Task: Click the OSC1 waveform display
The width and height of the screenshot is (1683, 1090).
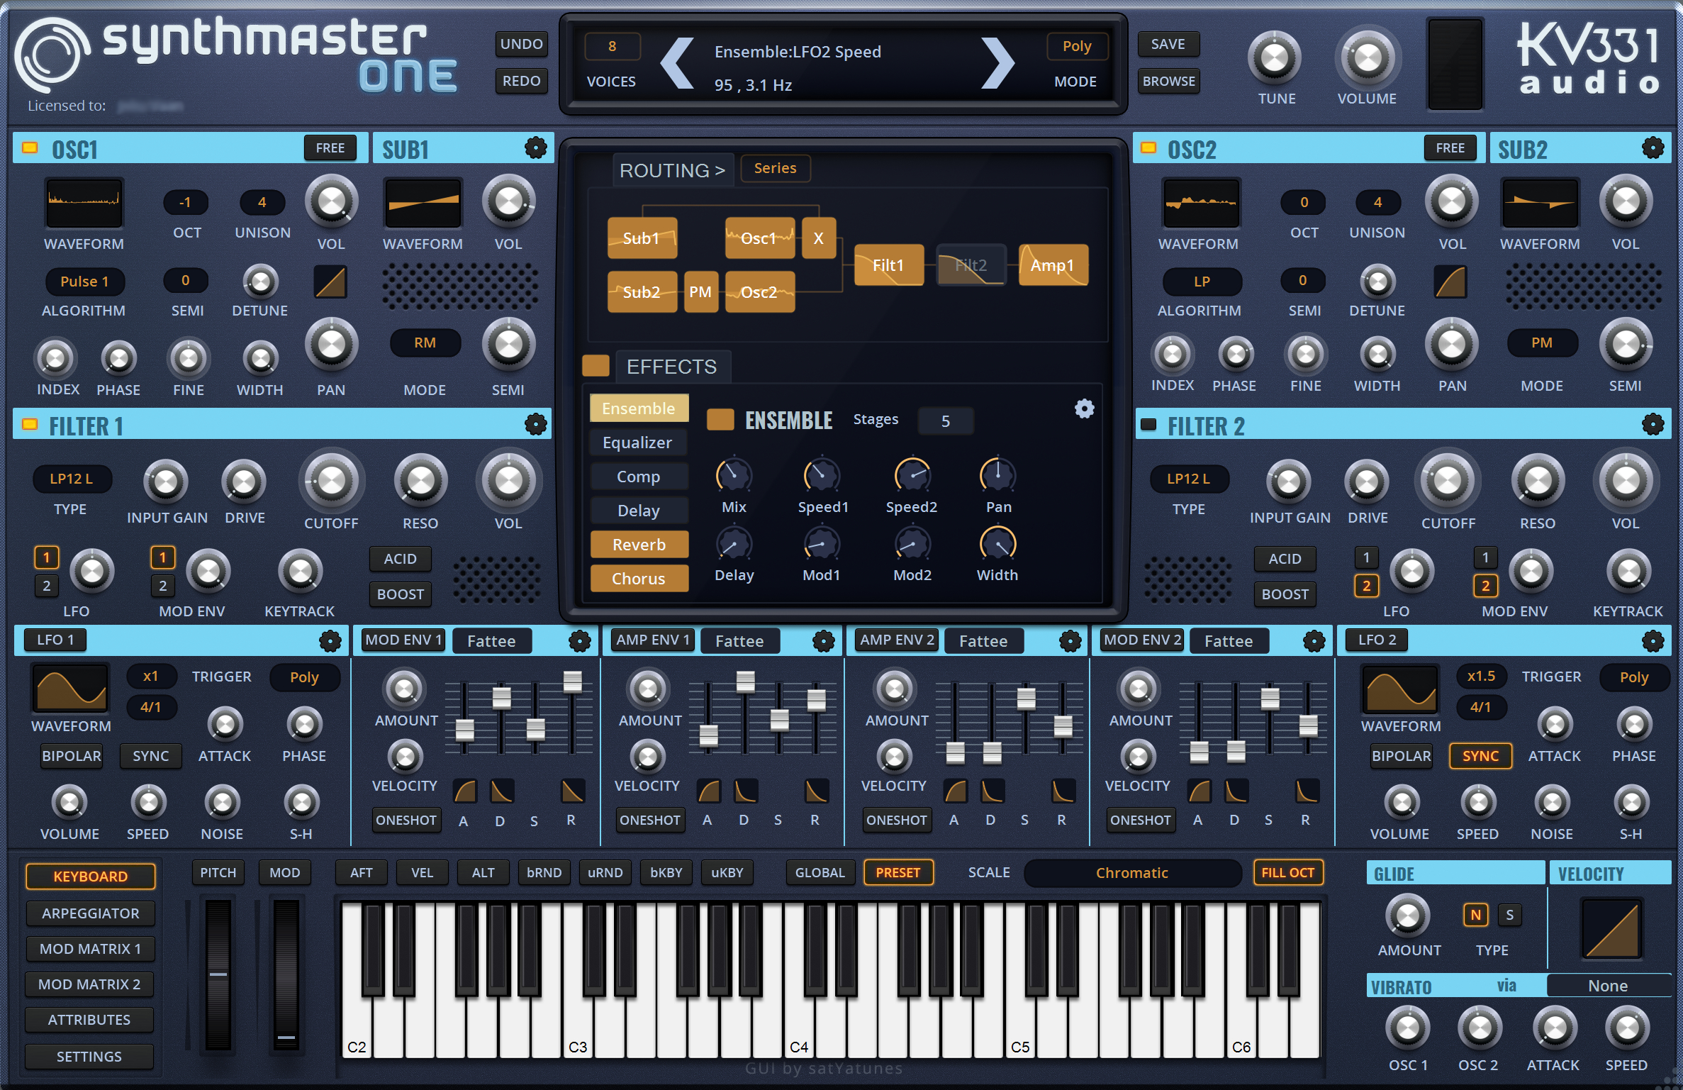Action: tap(84, 204)
